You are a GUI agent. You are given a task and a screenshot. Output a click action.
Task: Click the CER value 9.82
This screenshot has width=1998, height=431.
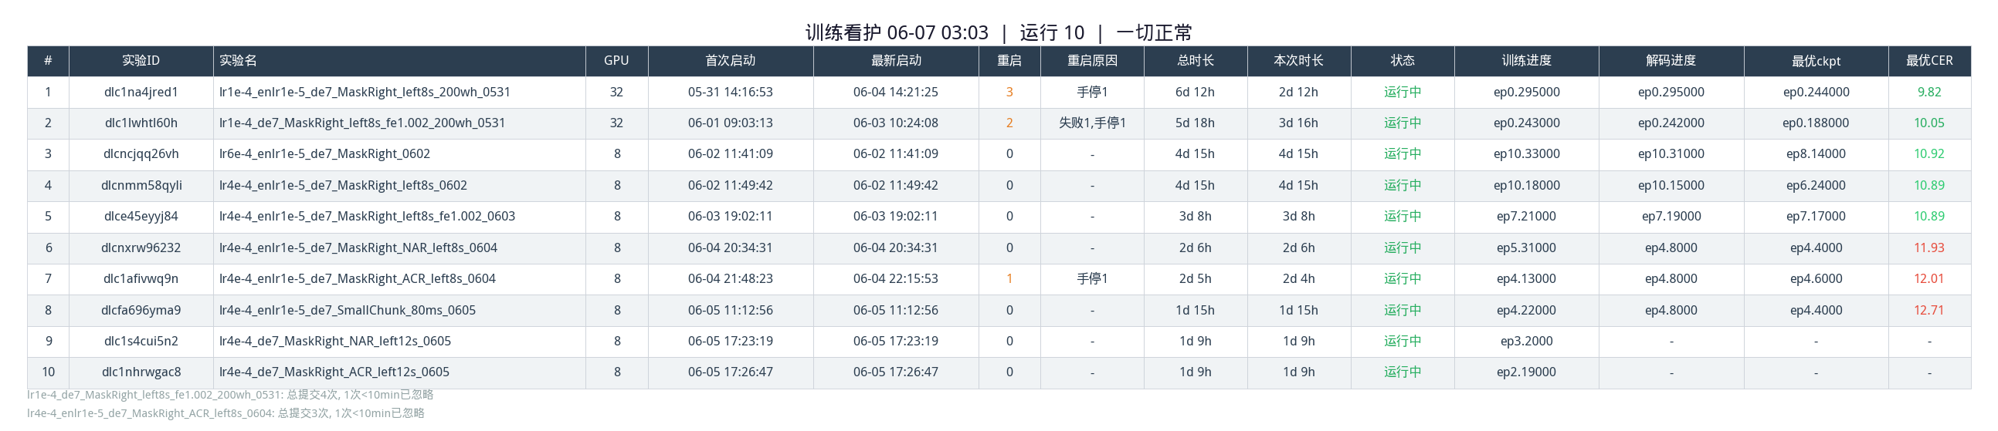[x=1929, y=92]
